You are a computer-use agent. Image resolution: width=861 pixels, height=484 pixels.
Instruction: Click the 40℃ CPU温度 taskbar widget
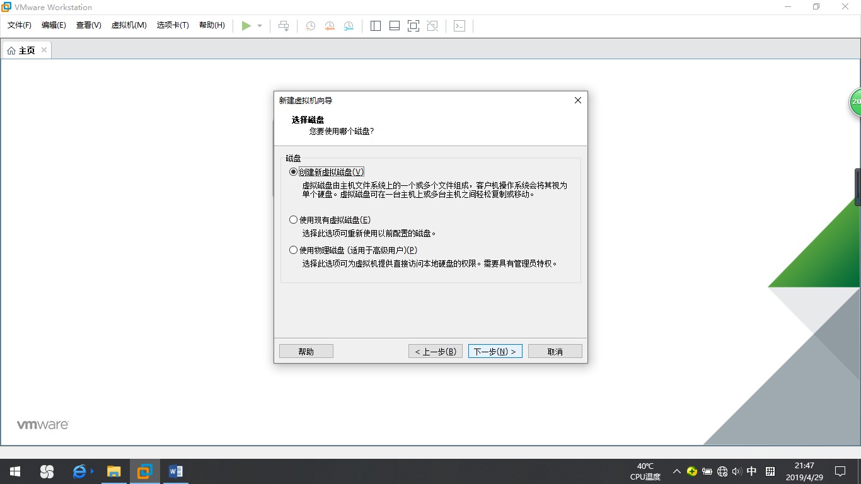(645, 471)
